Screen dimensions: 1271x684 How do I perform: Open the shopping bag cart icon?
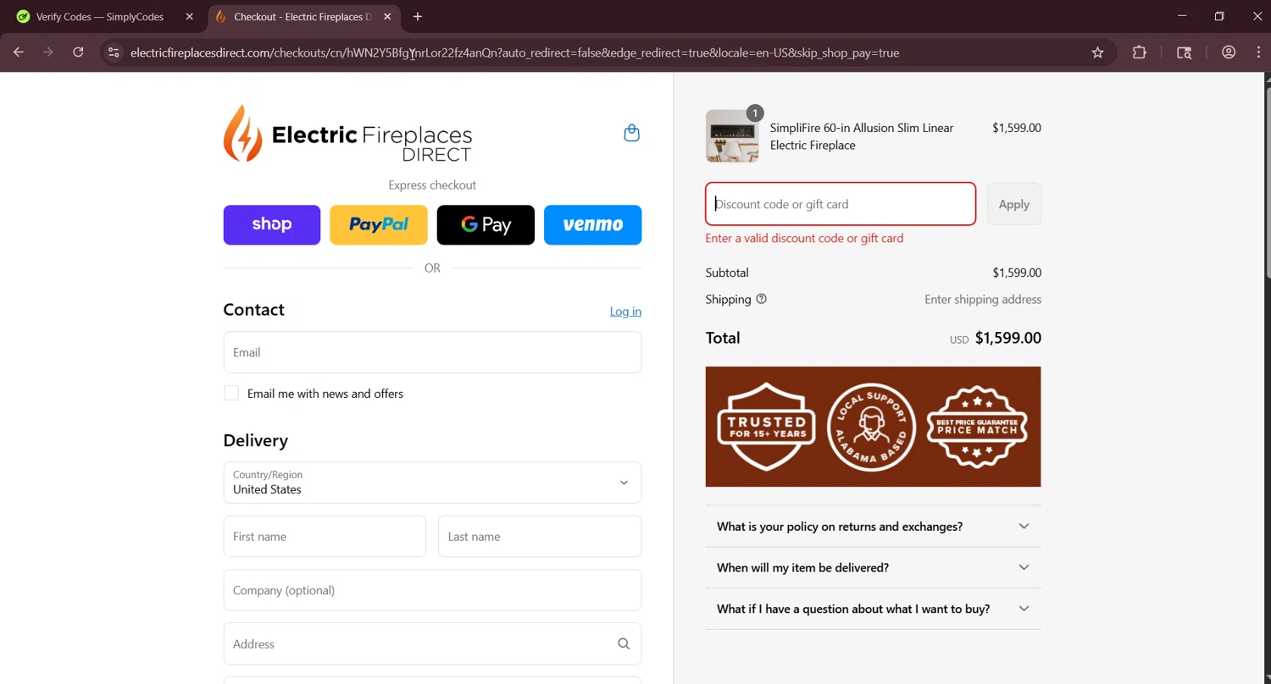pos(631,133)
